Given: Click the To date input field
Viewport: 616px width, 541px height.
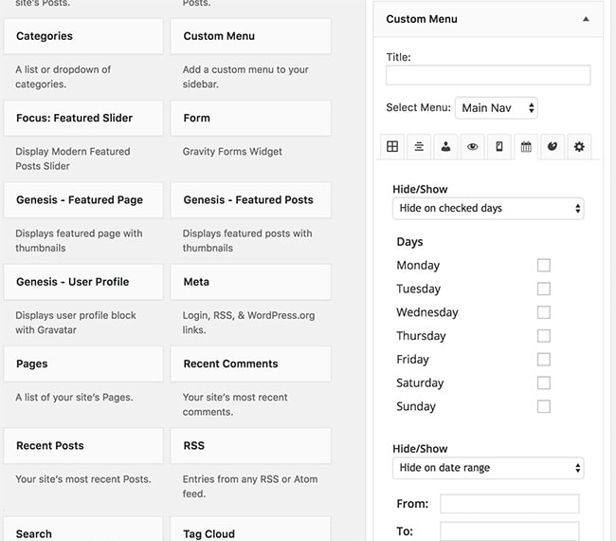Looking at the screenshot, I should (510, 532).
